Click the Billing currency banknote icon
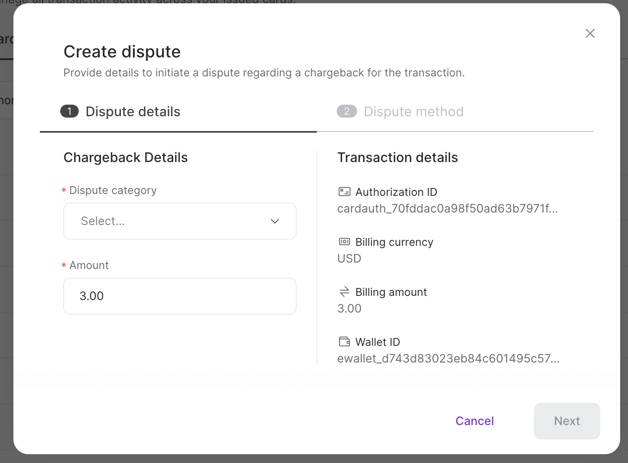This screenshot has height=463, width=628. click(x=345, y=241)
